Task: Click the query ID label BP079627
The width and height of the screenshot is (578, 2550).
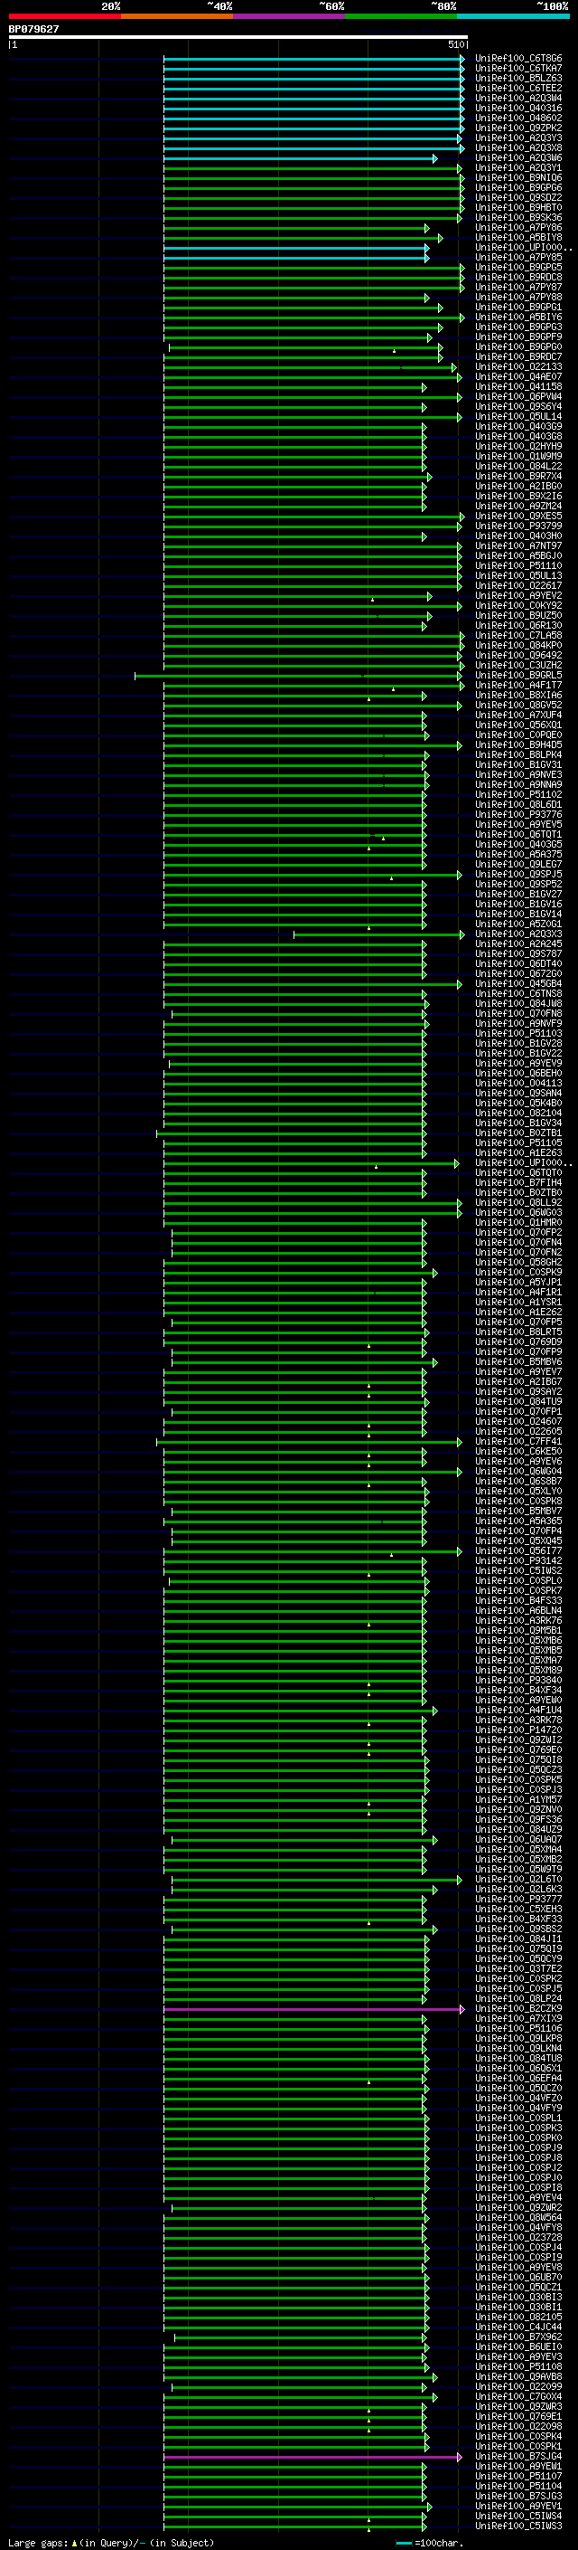Action: 33,29
